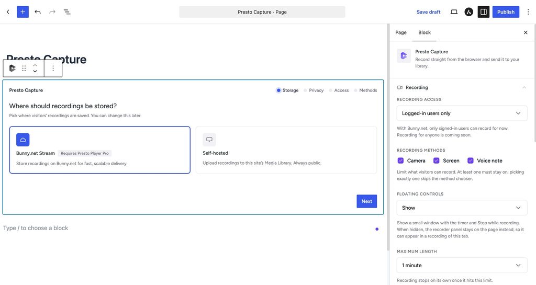Close the settings sidebar
Screen dimensions: 536x285
click(526, 32)
